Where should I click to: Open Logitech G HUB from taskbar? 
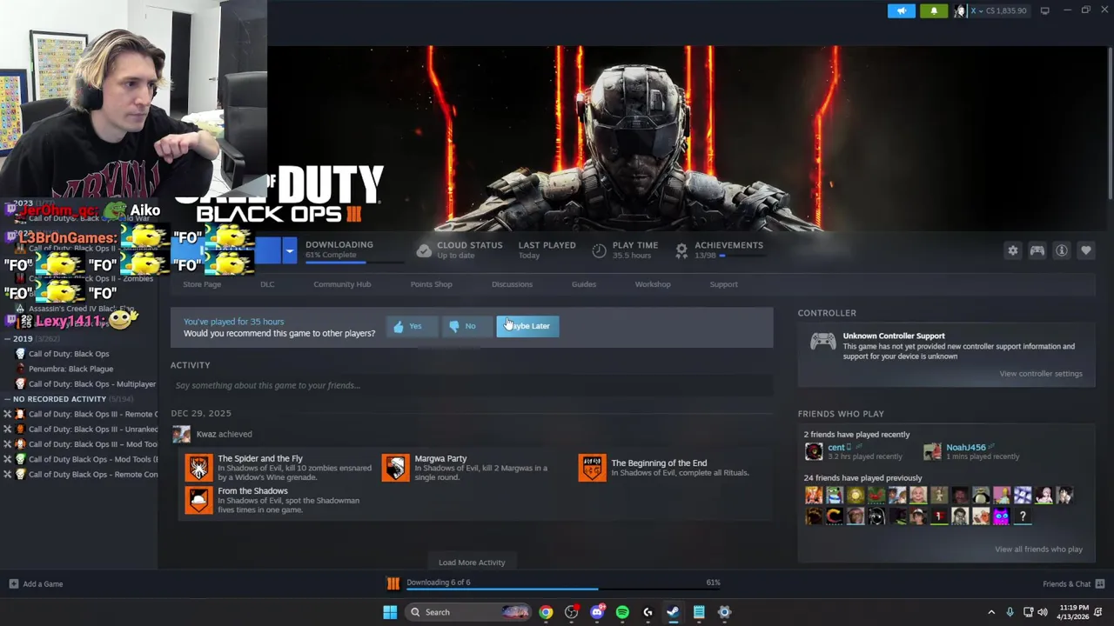pos(648,612)
